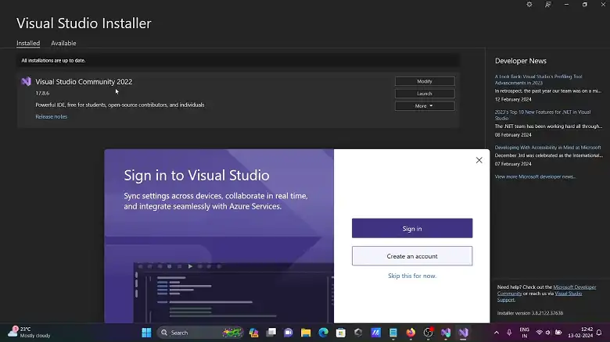This screenshot has width=610, height=342.
Task: Click the Modify button
Action: coord(425,81)
